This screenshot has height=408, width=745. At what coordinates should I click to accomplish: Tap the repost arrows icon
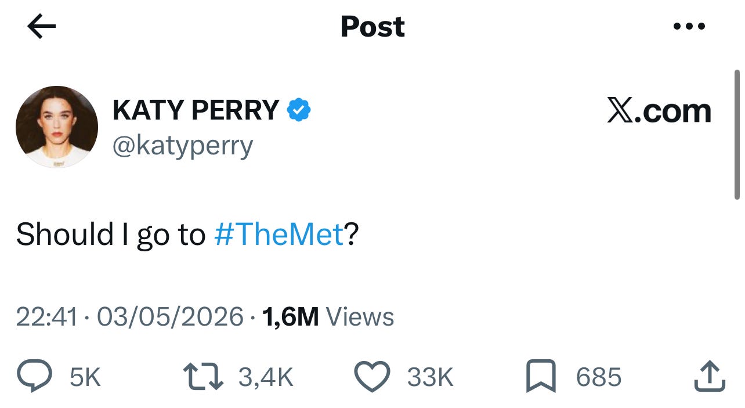(x=202, y=377)
